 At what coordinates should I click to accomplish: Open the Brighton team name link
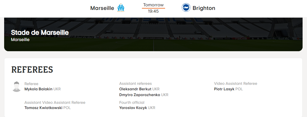point(204,8)
